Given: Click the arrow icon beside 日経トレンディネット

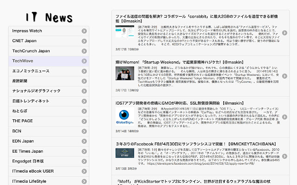Looking at the screenshot, I should pyautogui.click(x=84, y=101).
